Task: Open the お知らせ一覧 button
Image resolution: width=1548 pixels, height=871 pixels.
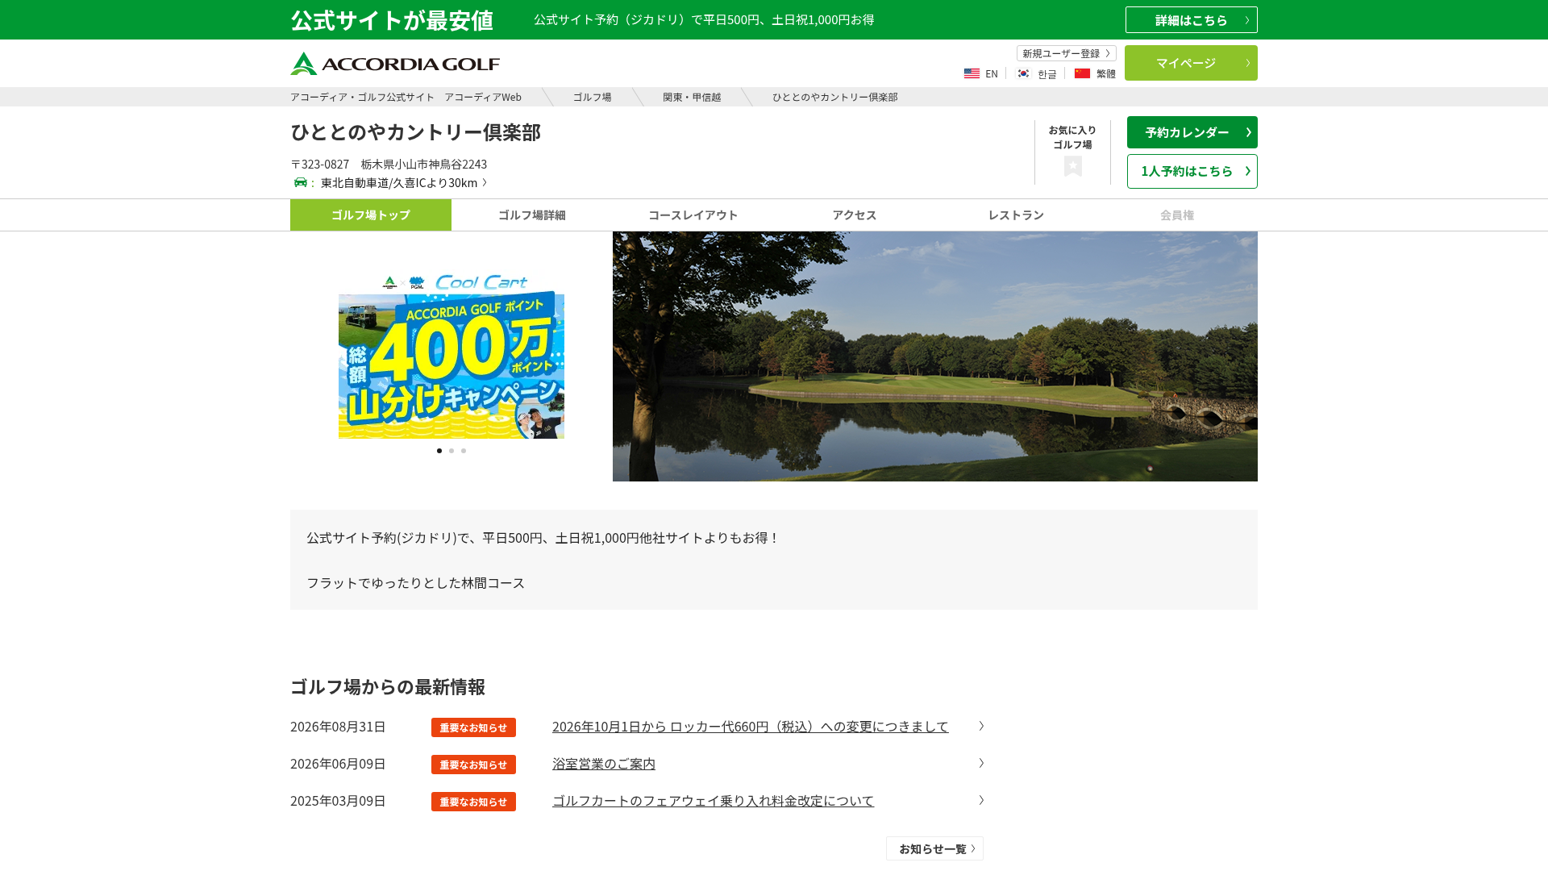Action: coord(934,848)
